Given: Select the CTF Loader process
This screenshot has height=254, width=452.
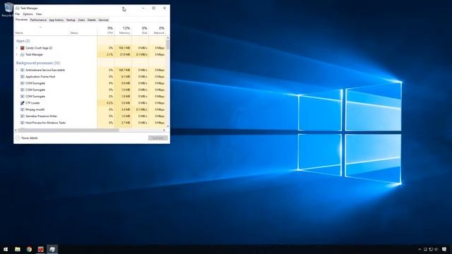Looking at the screenshot, I should pos(90,103).
